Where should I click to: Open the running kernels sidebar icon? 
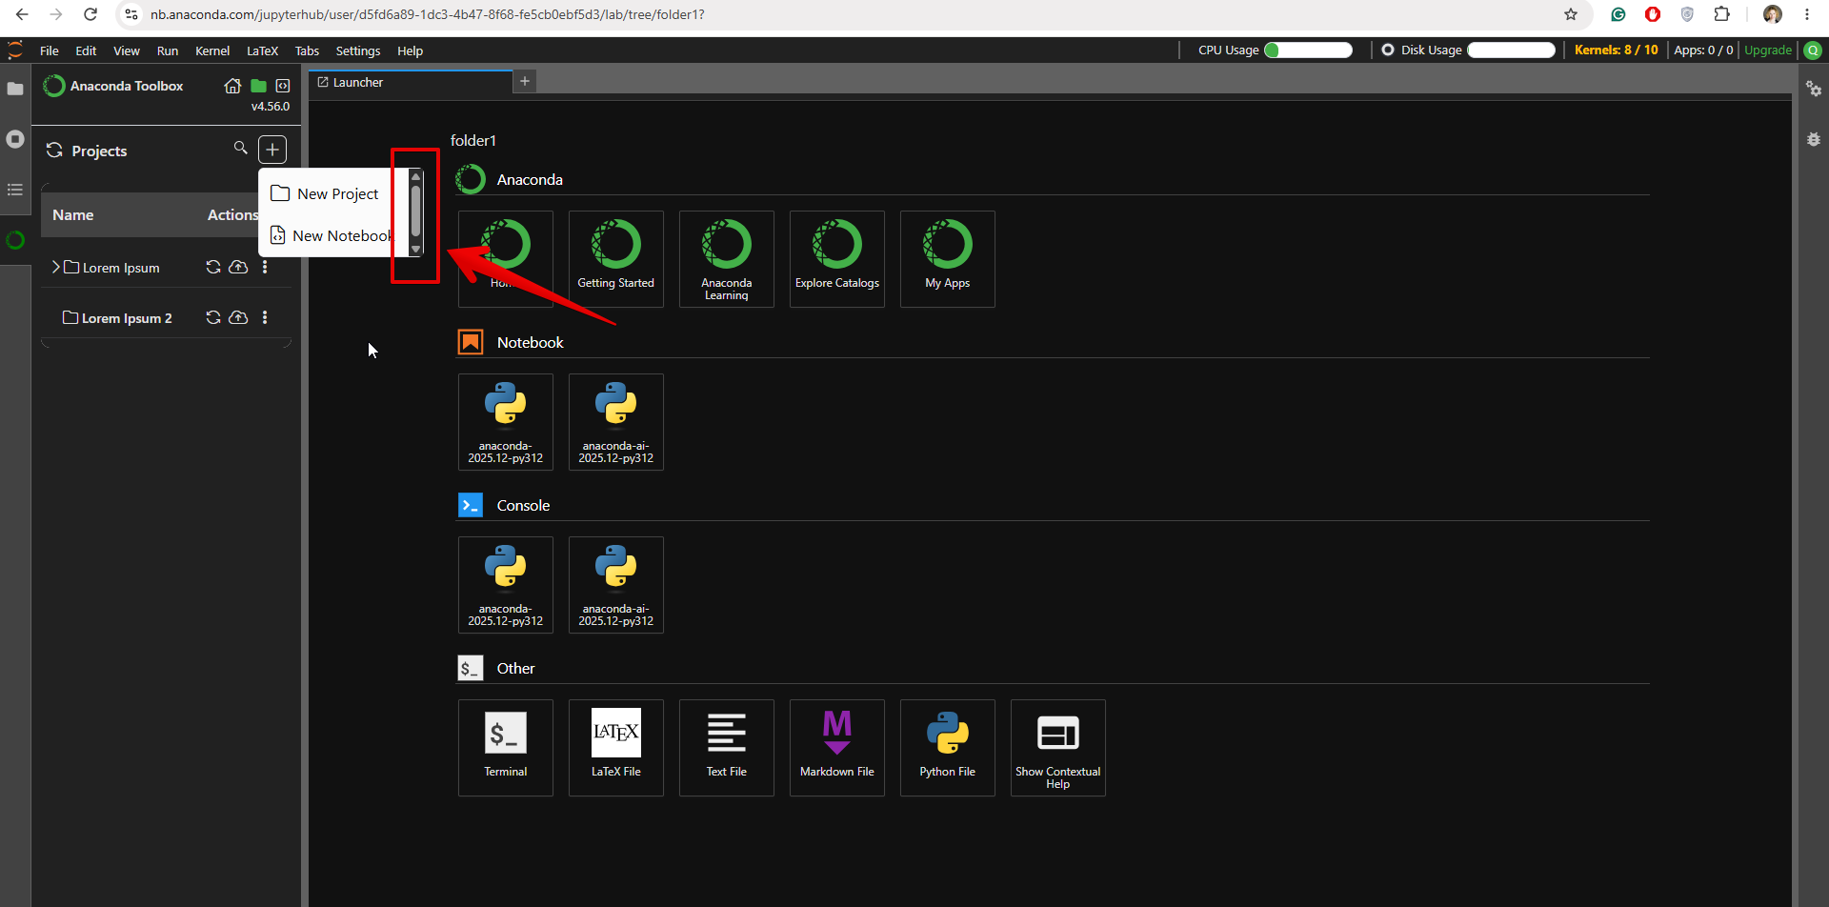point(15,139)
